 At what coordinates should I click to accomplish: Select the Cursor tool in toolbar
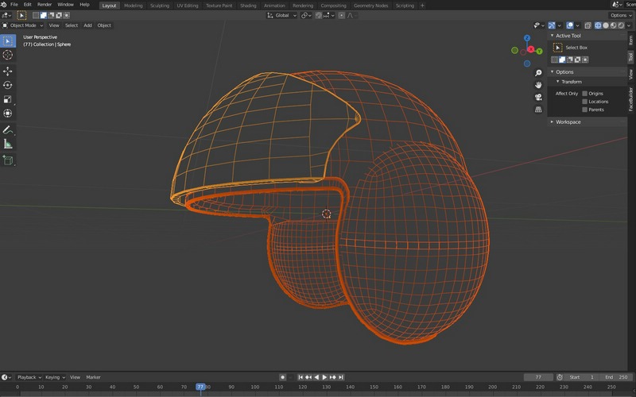pos(8,55)
